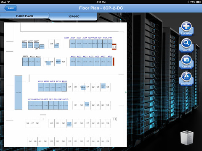202x151 pixels.
Task: Select rack AS18 on floor plan
Action: (41, 87)
